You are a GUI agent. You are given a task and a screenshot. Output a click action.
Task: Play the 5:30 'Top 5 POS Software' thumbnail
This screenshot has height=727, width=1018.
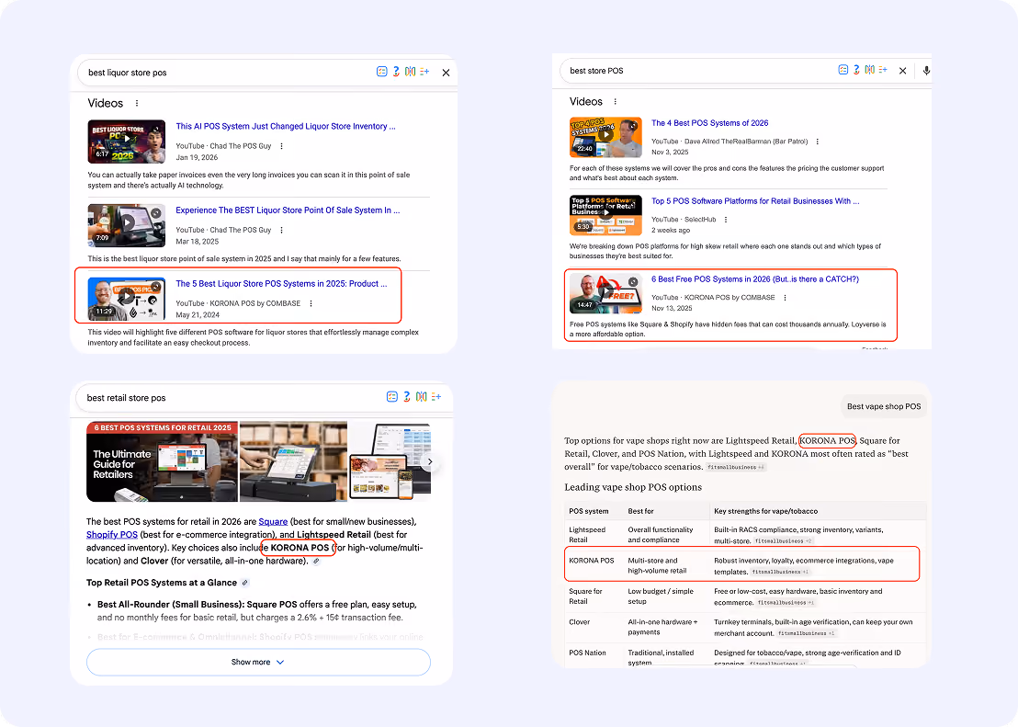(x=605, y=215)
